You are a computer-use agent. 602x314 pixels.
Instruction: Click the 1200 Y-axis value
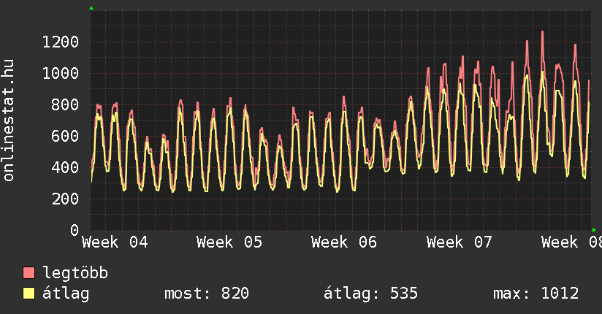(60, 42)
